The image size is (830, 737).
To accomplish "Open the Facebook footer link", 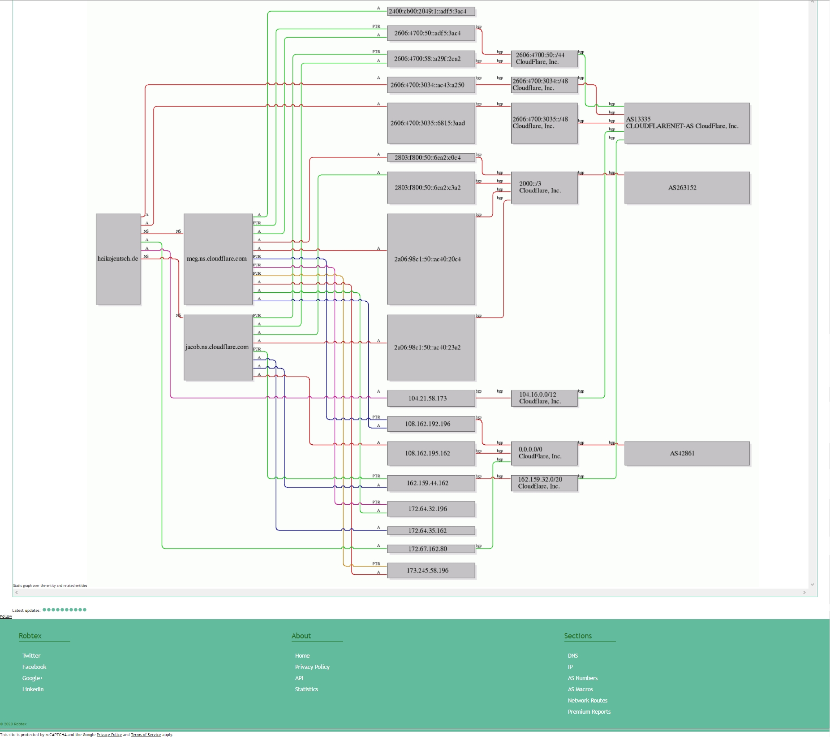I will [x=34, y=667].
